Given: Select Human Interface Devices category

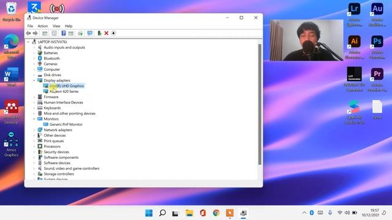Looking at the screenshot, I should tap(63, 103).
